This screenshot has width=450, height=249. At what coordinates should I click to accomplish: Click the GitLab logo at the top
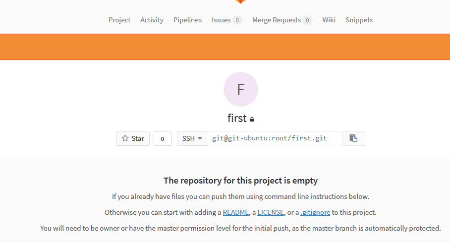click(x=240, y=1)
